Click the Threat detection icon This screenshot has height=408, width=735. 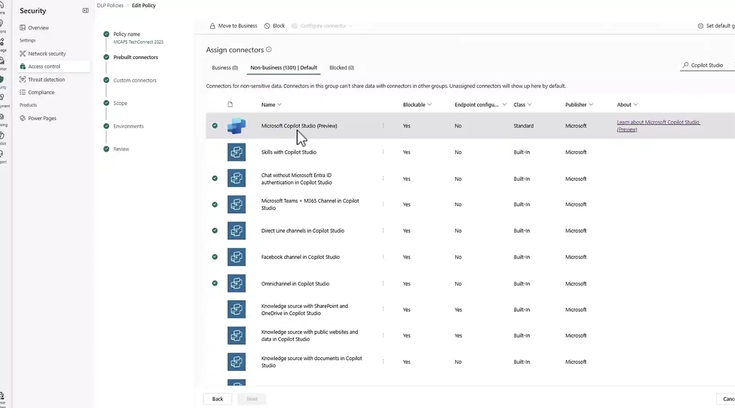point(22,79)
